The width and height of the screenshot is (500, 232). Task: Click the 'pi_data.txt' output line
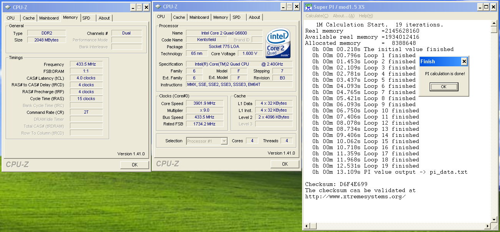[390, 172]
